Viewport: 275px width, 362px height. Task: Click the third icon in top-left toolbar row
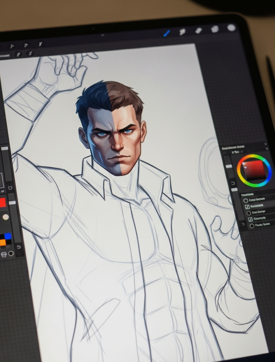pos(40,43)
